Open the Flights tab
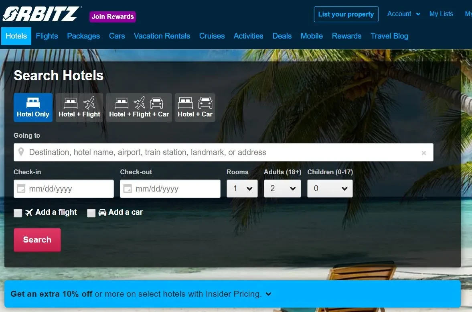Screen dimensions: 472x312 (x=47, y=36)
